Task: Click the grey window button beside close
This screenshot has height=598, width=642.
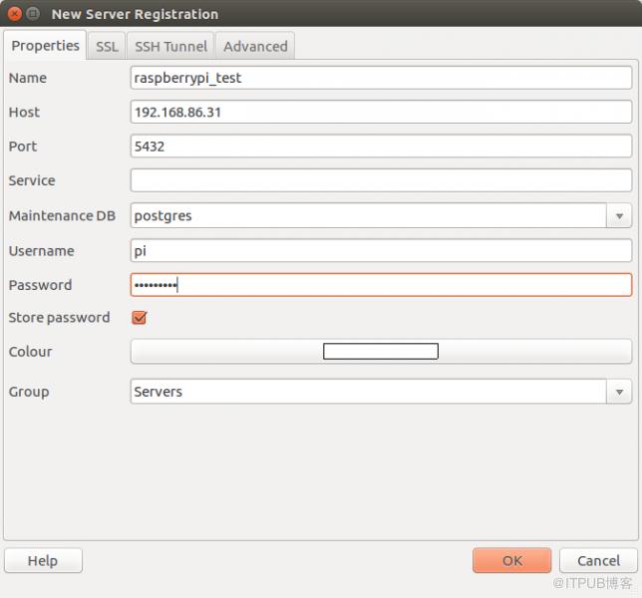Action: pyautogui.click(x=33, y=14)
